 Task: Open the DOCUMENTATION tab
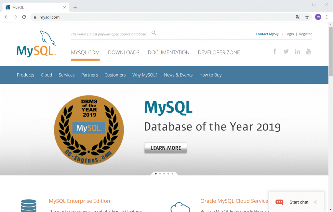coord(168,52)
